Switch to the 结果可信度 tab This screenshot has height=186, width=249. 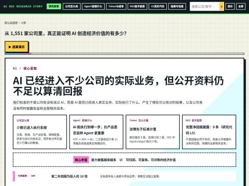177,6
